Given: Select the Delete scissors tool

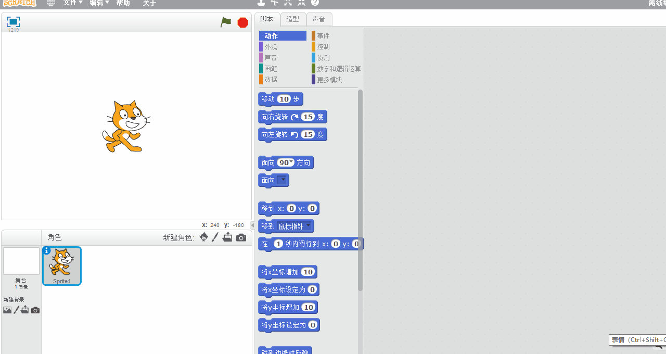Looking at the screenshot, I should (x=275, y=3).
